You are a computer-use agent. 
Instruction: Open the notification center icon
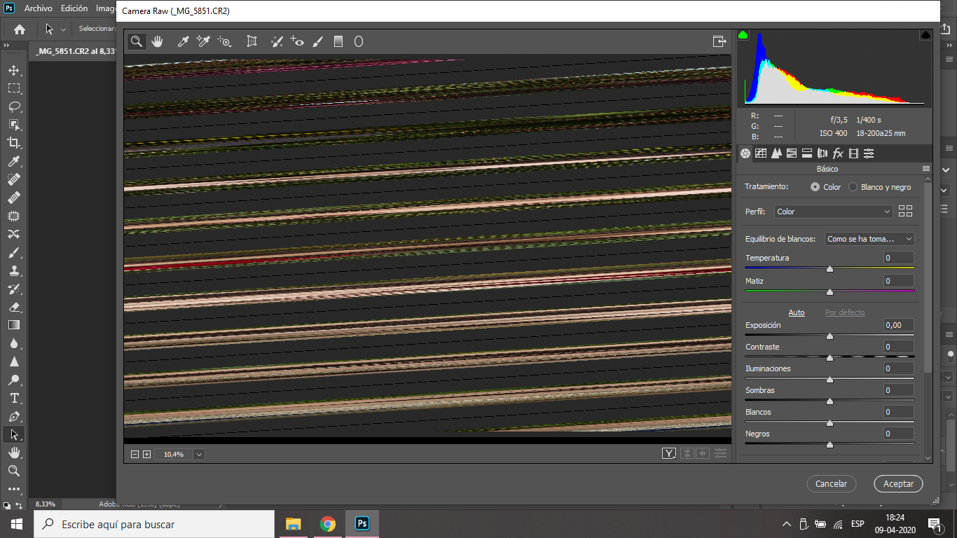coord(935,524)
